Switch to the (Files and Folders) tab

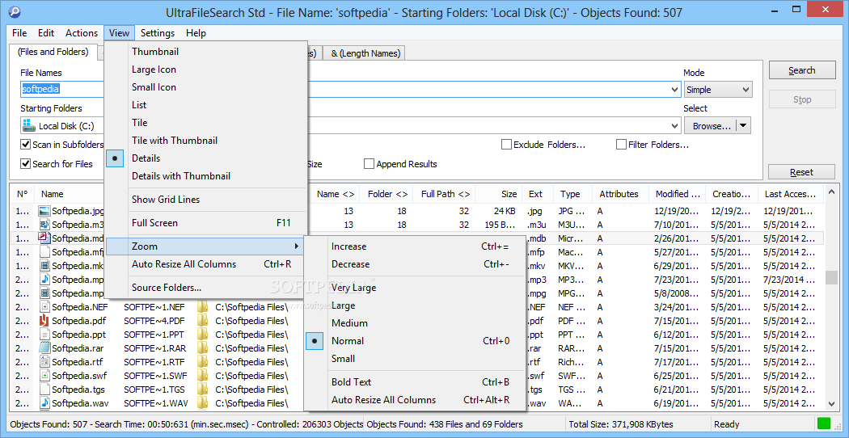53,53
